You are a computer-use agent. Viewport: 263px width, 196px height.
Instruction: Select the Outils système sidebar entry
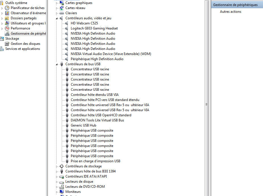pyautogui.click(x=16, y=3)
